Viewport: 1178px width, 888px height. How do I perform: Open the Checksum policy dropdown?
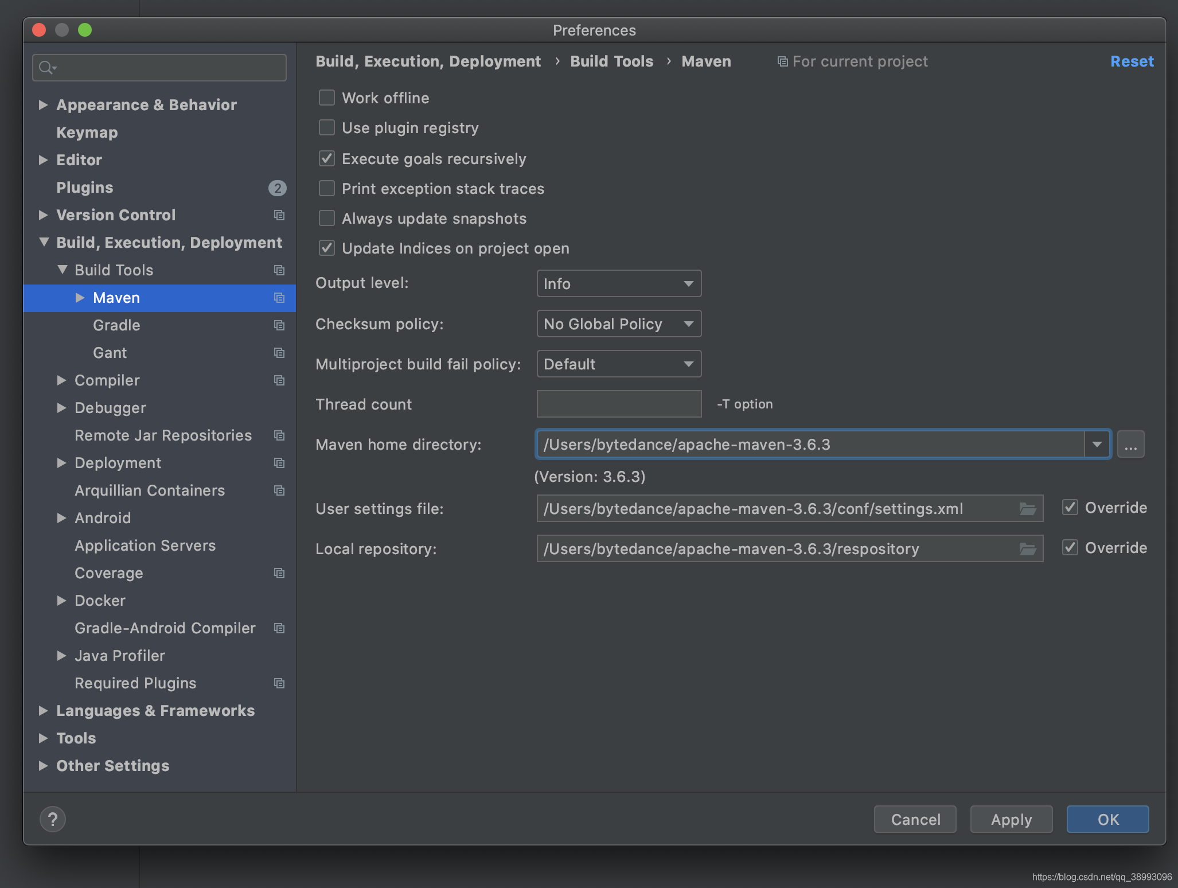[x=619, y=324]
